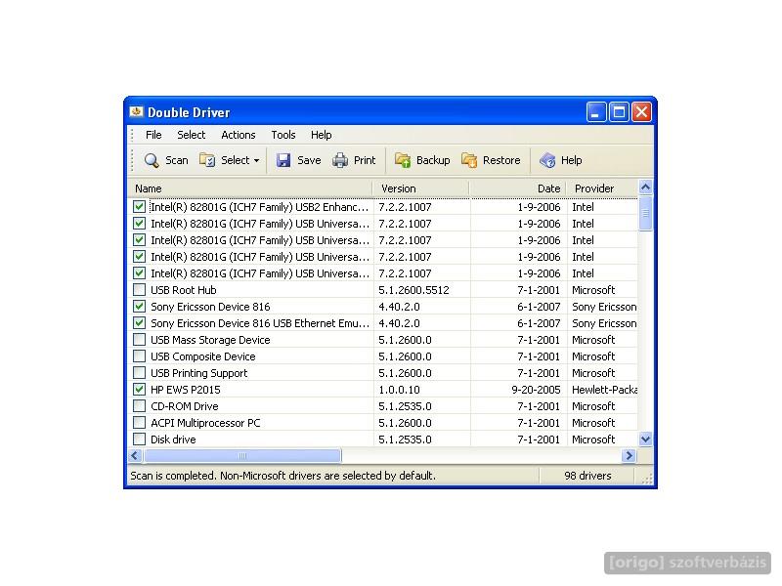Click the vertical scrollbar up arrow
The height and width of the screenshot is (586, 782).
coord(645,187)
